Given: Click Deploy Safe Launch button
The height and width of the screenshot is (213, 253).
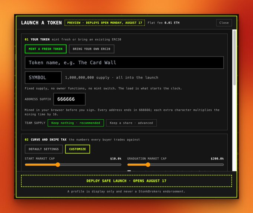Looking at the screenshot, I should (126, 181).
